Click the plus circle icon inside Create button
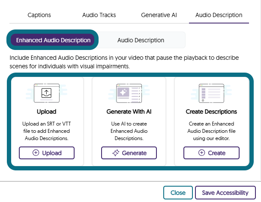The width and height of the screenshot is (261, 202). (x=201, y=153)
